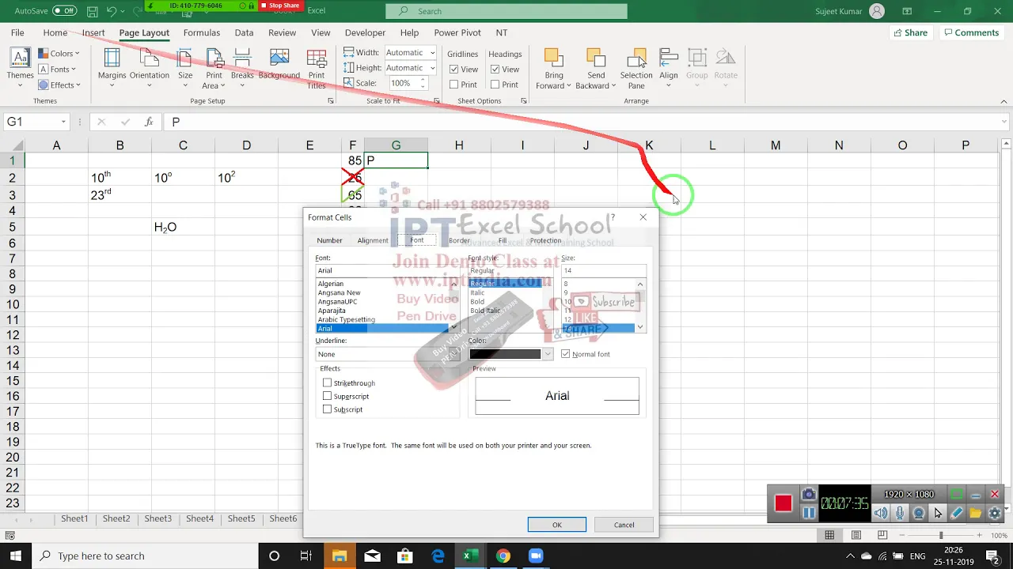Open the File menu
This screenshot has height=569, width=1013.
[x=17, y=32]
